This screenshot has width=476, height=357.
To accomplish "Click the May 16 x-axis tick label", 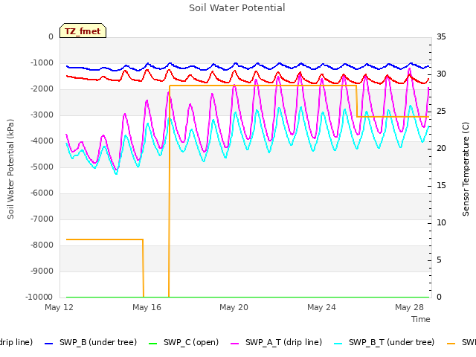I will coord(147,307).
